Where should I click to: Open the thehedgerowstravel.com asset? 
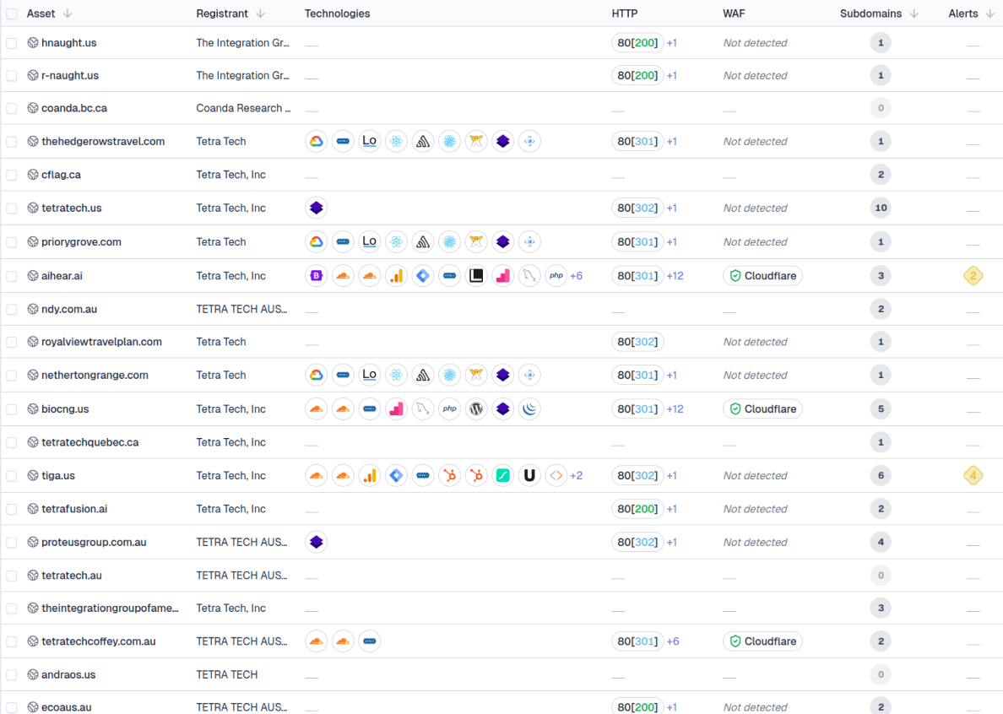pyautogui.click(x=103, y=141)
